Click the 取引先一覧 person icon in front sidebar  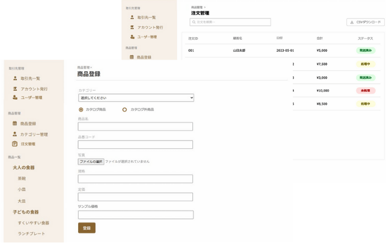[x=15, y=79]
